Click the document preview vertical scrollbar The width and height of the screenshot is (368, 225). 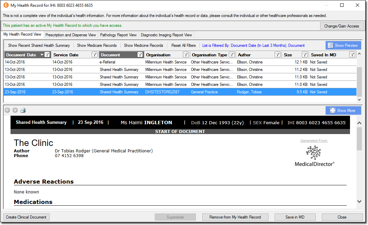point(359,162)
